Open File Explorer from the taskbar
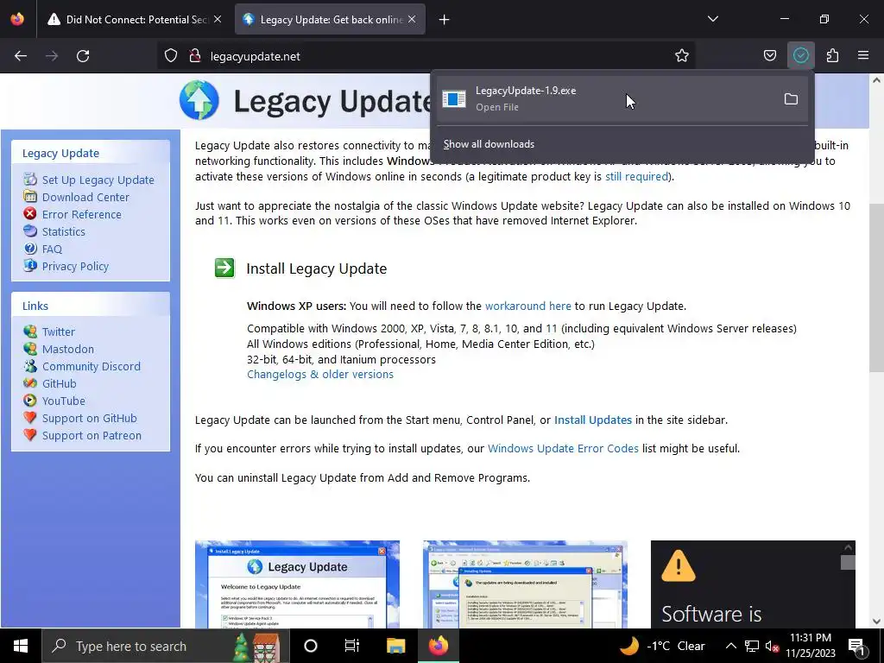Image resolution: width=884 pixels, height=663 pixels. (x=395, y=646)
